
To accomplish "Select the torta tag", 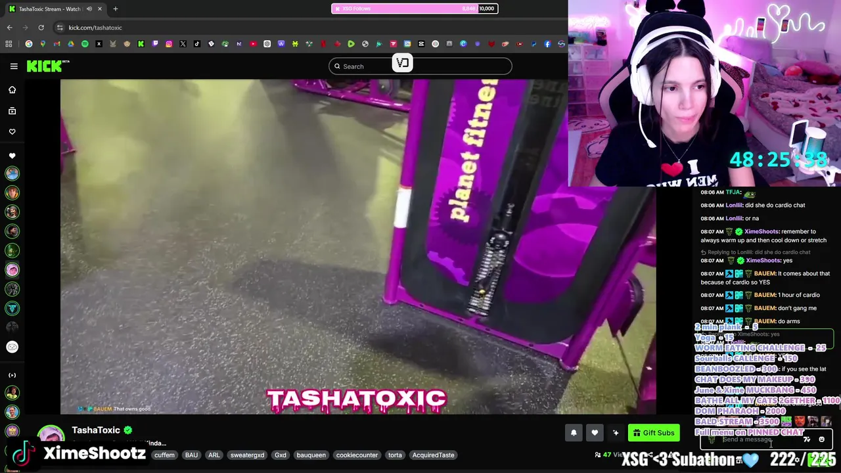I will 395,455.
